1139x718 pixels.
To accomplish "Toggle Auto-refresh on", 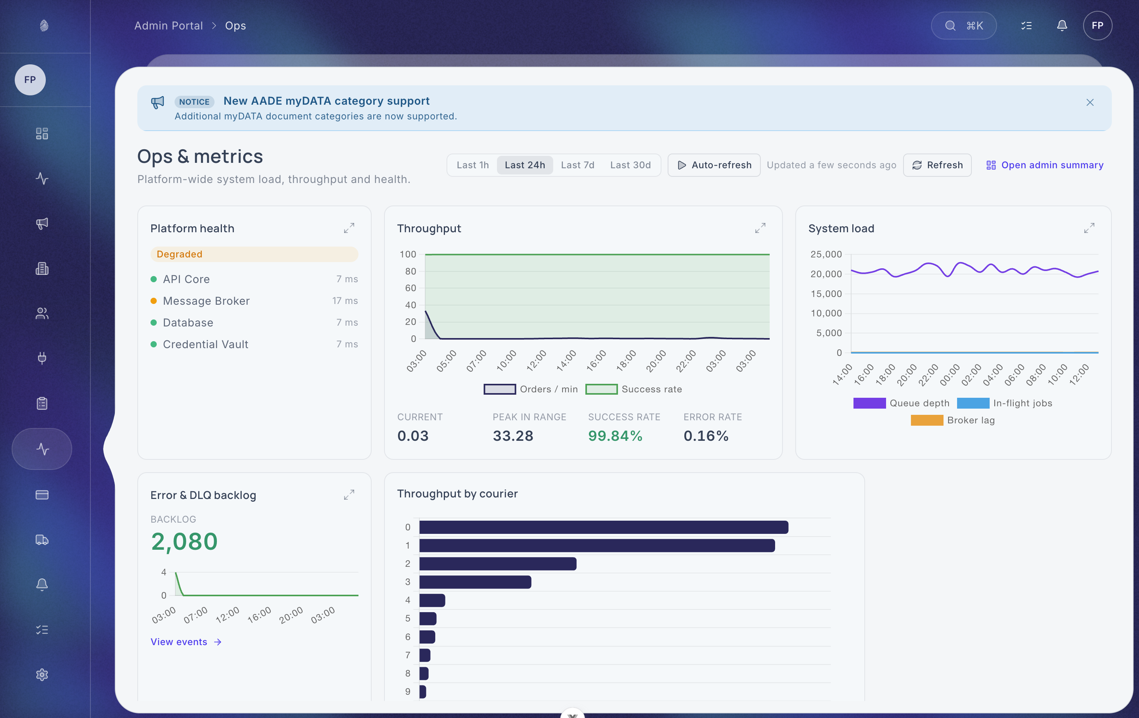I will coord(714,165).
